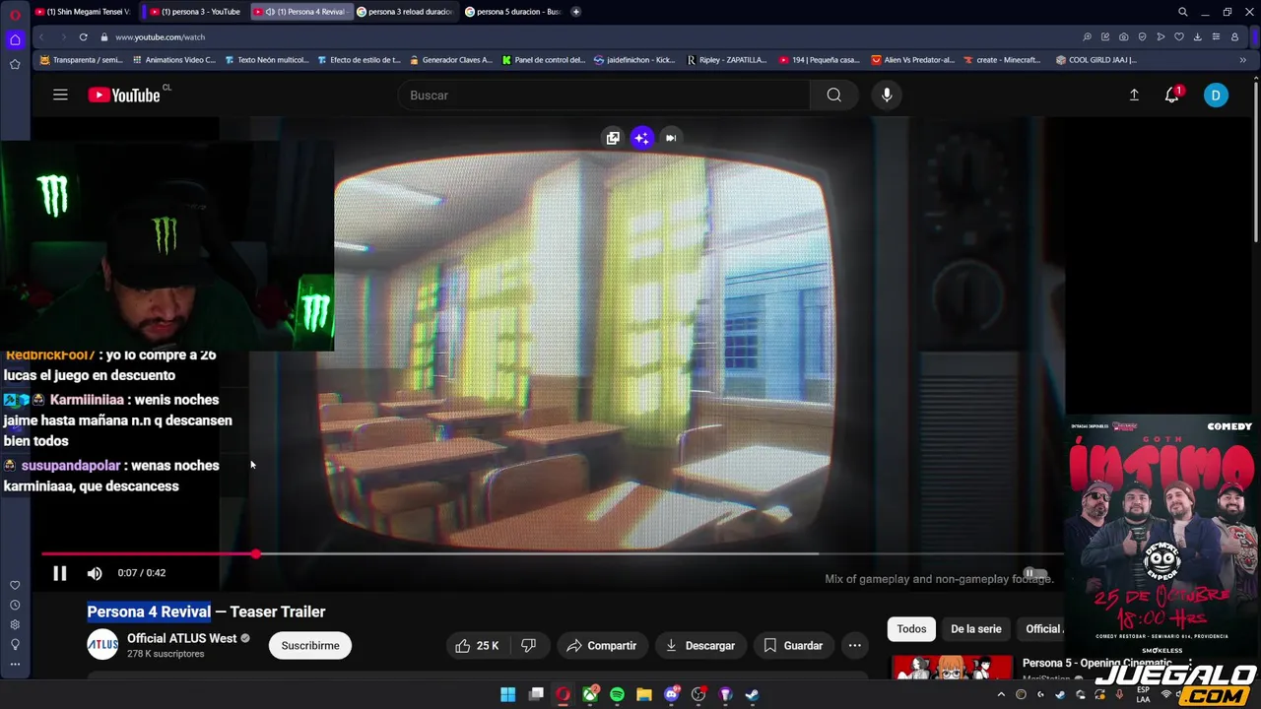1261x709 pixels.
Task: Open the Windows Start menu
Action: click(507, 694)
